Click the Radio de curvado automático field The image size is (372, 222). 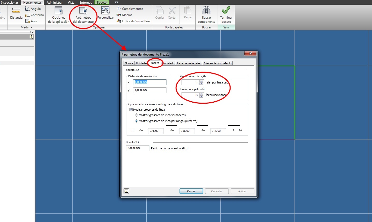click(138, 148)
